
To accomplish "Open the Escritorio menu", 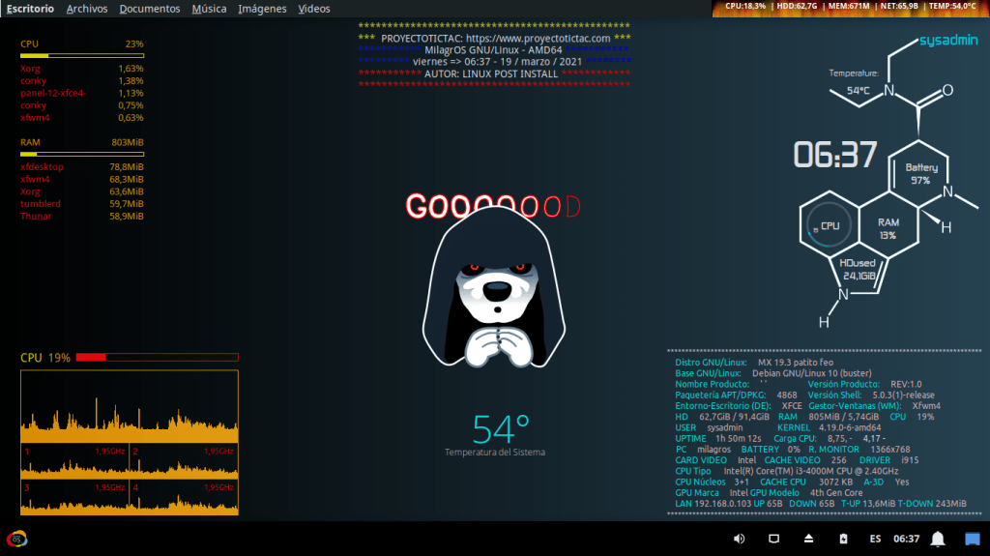I will [x=30, y=9].
